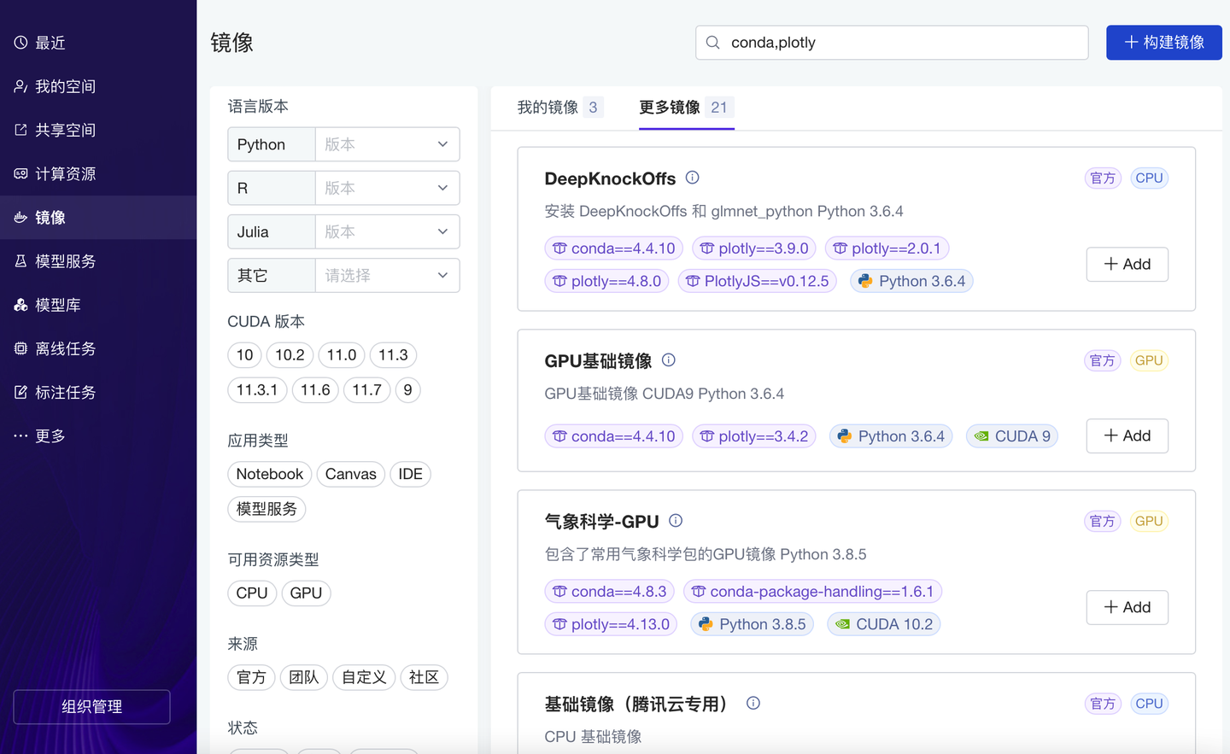This screenshot has width=1230, height=754.
Task: Open 模型库 from the sidebar
Action: click(x=98, y=305)
